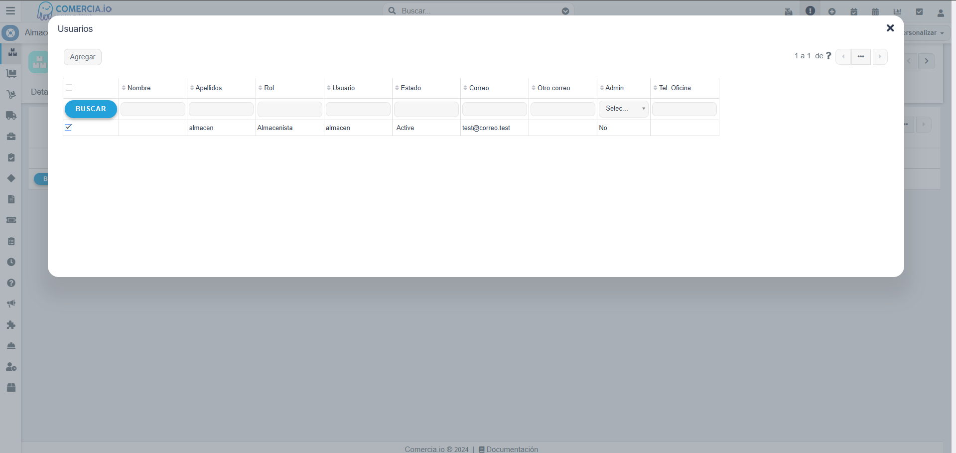
Task: Open the question mark help sidebar icon
Action: (11, 283)
